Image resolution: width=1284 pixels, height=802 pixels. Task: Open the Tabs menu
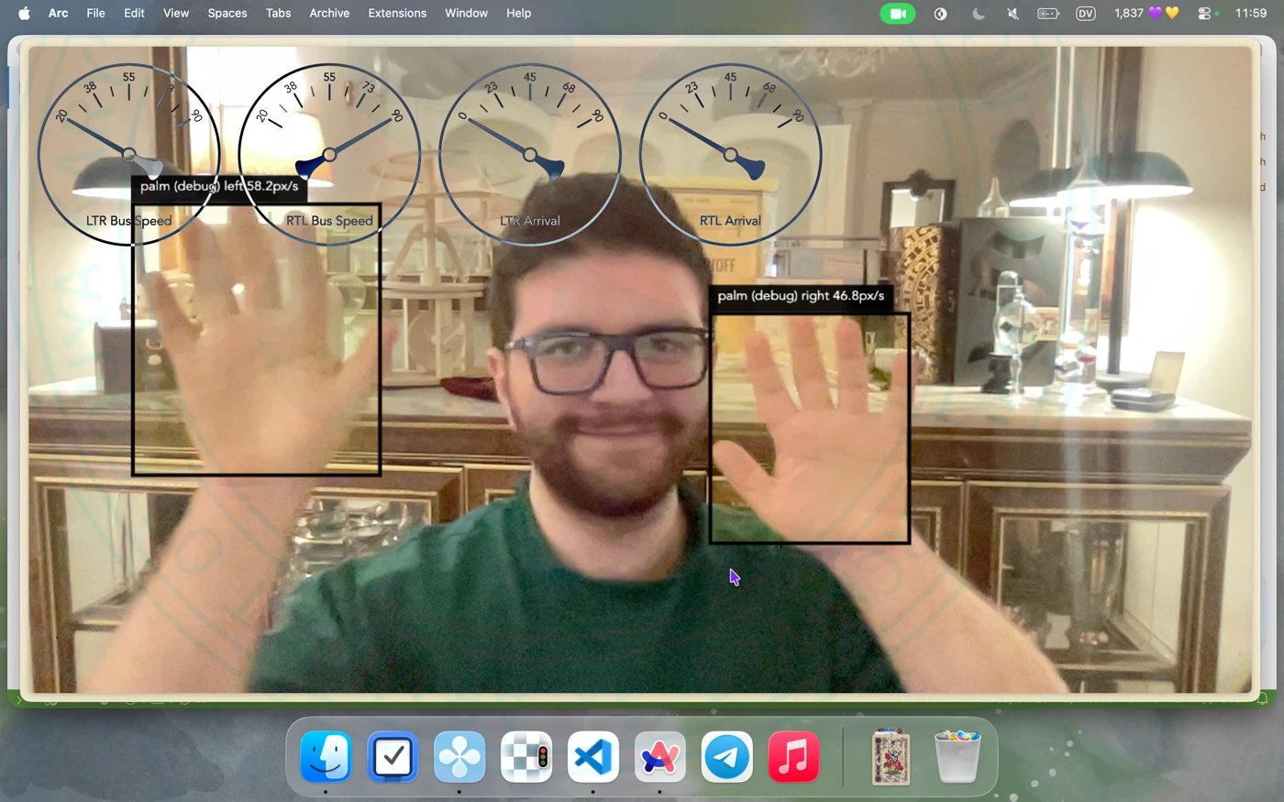[278, 14]
